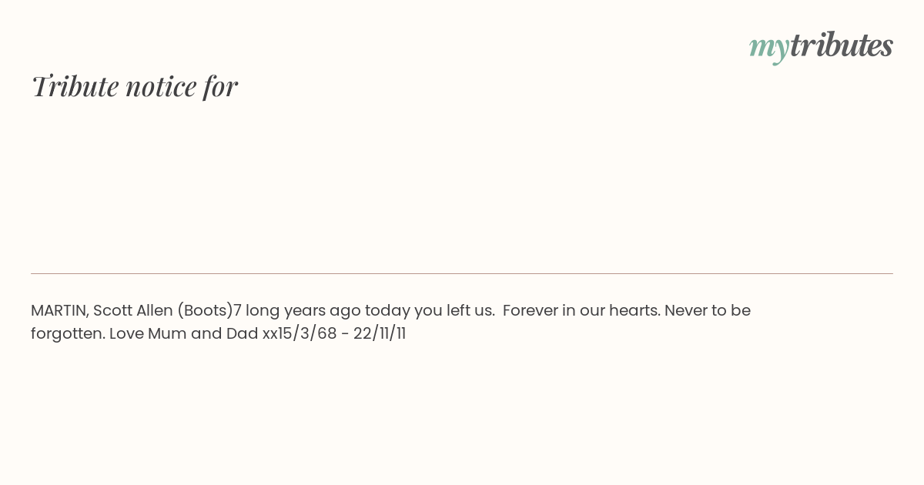Click the word "Tribute" in the heading

coord(75,86)
